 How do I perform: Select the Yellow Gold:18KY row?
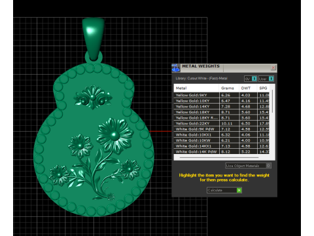[222, 112]
